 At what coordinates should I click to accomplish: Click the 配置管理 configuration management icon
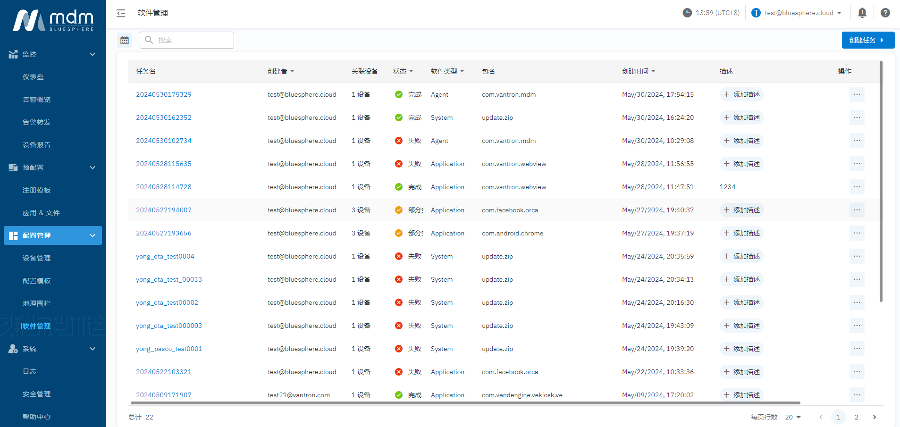[13, 235]
